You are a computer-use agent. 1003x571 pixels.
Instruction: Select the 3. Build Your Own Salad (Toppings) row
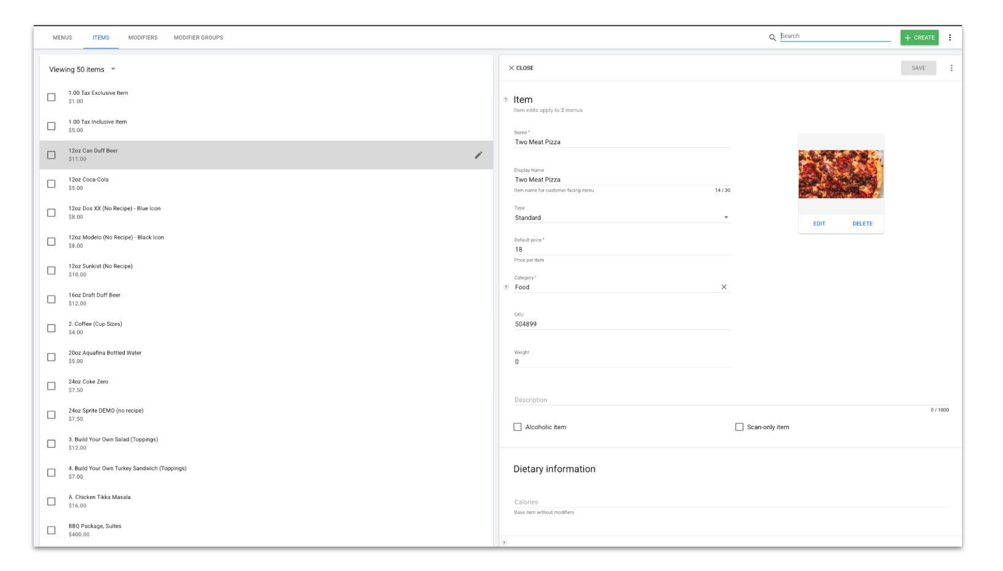266,444
